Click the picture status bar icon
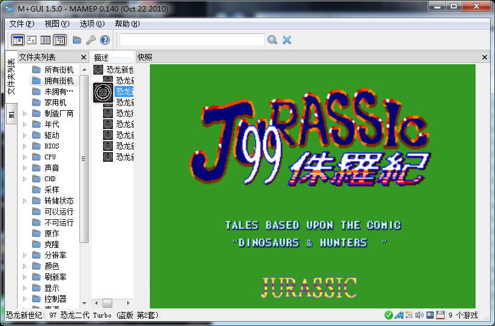This screenshot has height=326, width=495. 430,315
